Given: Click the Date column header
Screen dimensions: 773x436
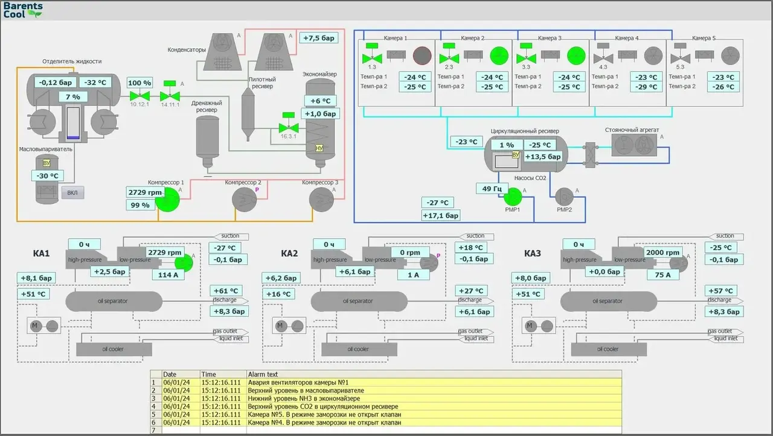Looking at the screenshot, I should click(181, 374).
